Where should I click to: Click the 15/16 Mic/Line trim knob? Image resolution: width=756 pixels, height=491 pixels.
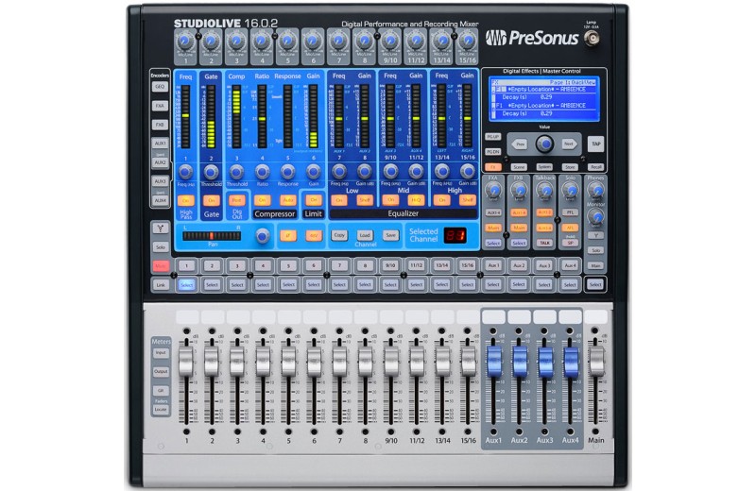pyautogui.click(x=467, y=42)
